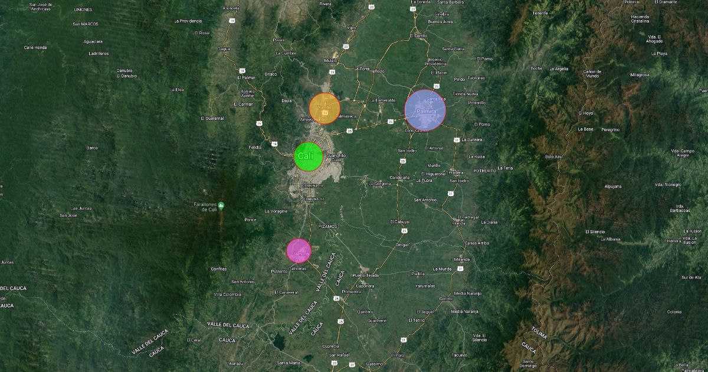Click the Vijes label
708x372 pixels.
coord(352,27)
